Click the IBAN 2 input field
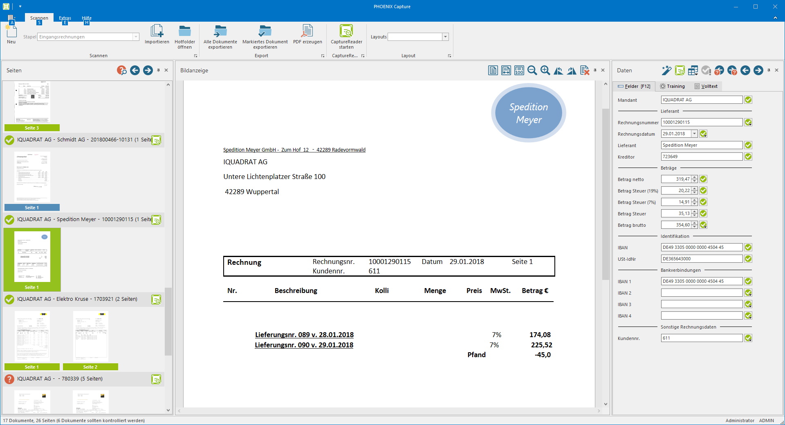The image size is (785, 425). 702,293
